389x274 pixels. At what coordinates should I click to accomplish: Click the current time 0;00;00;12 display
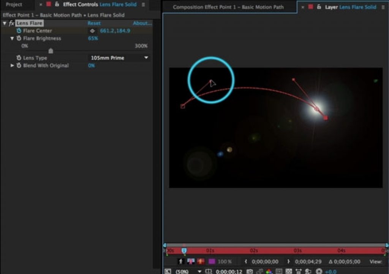tap(229, 272)
